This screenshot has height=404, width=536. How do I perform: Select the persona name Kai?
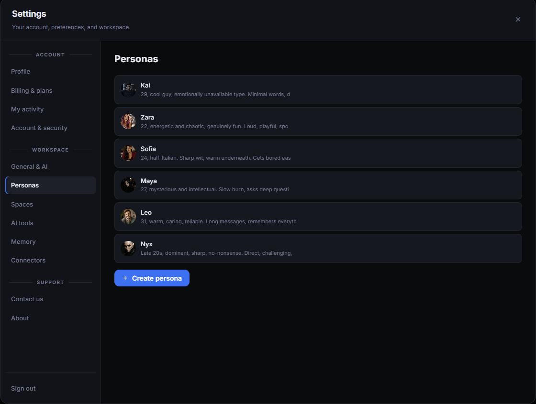[x=145, y=85]
